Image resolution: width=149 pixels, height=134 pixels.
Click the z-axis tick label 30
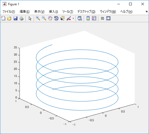coord(15,55)
